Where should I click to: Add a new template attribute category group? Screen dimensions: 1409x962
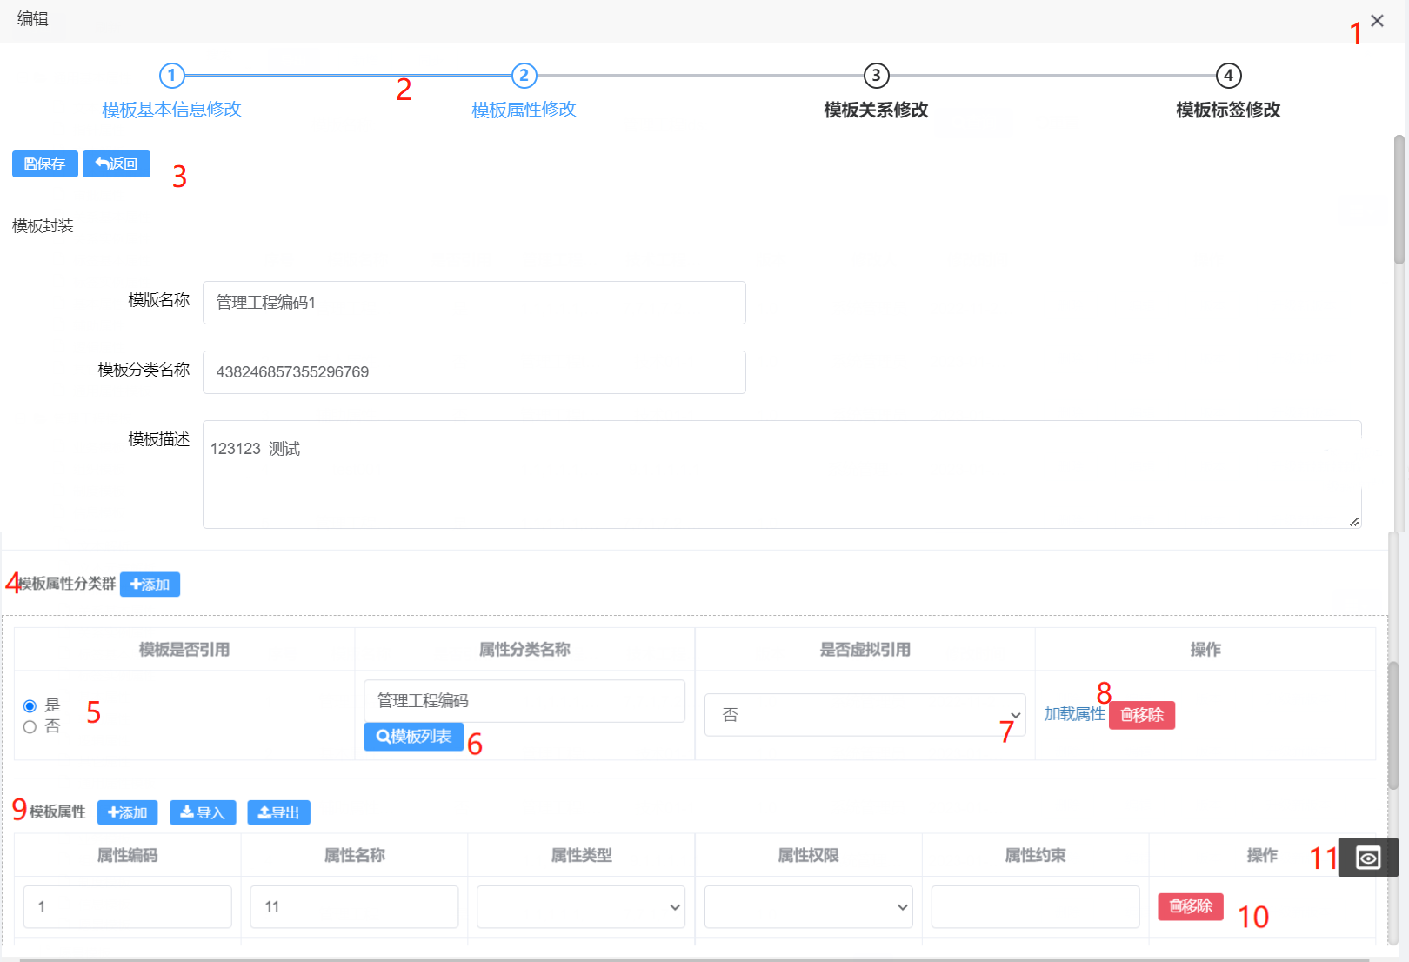pos(150,585)
